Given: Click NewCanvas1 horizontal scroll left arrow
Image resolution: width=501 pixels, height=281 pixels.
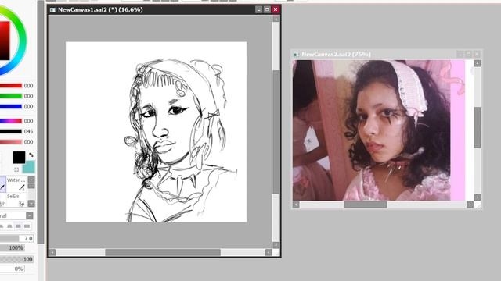Looking at the screenshot, I should (x=52, y=252).
